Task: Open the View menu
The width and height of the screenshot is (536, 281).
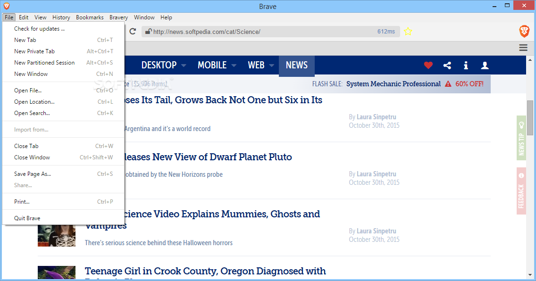Action: click(x=40, y=17)
